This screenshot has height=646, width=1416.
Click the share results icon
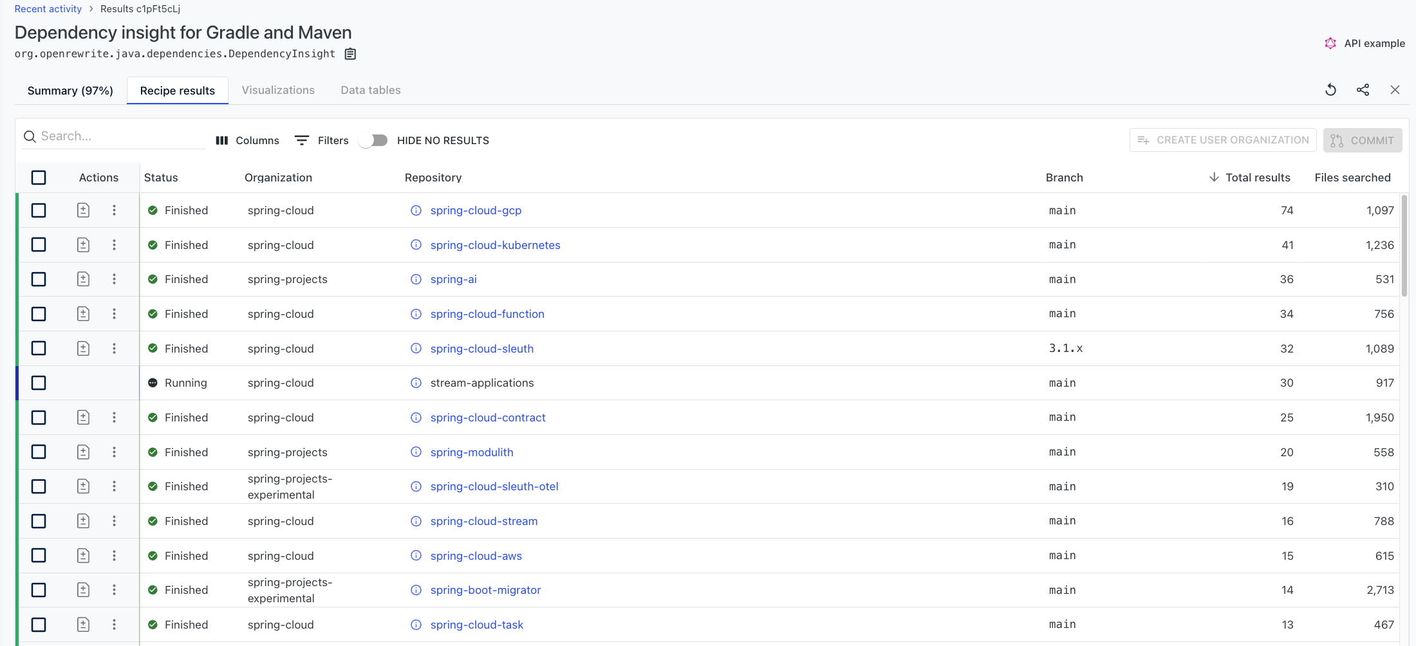[x=1363, y=90]
